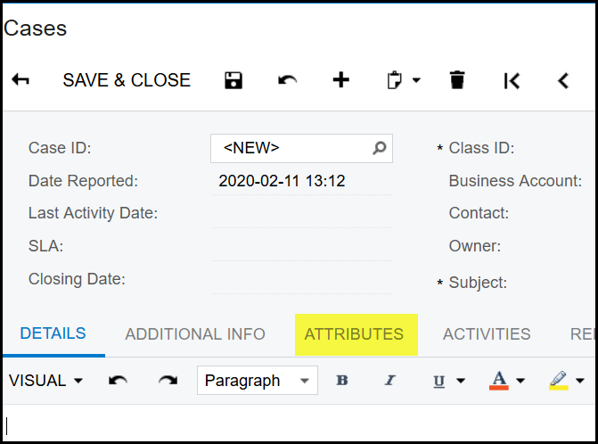The image size is (598, 444).
Task: Toggle italic text formatting
Action: tap(389, 381)
